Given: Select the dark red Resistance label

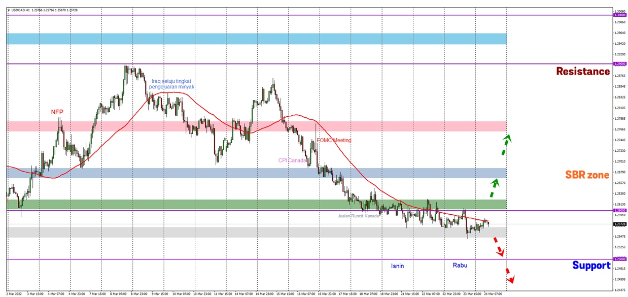Looking at the screenshot, I should coord(582,72).
